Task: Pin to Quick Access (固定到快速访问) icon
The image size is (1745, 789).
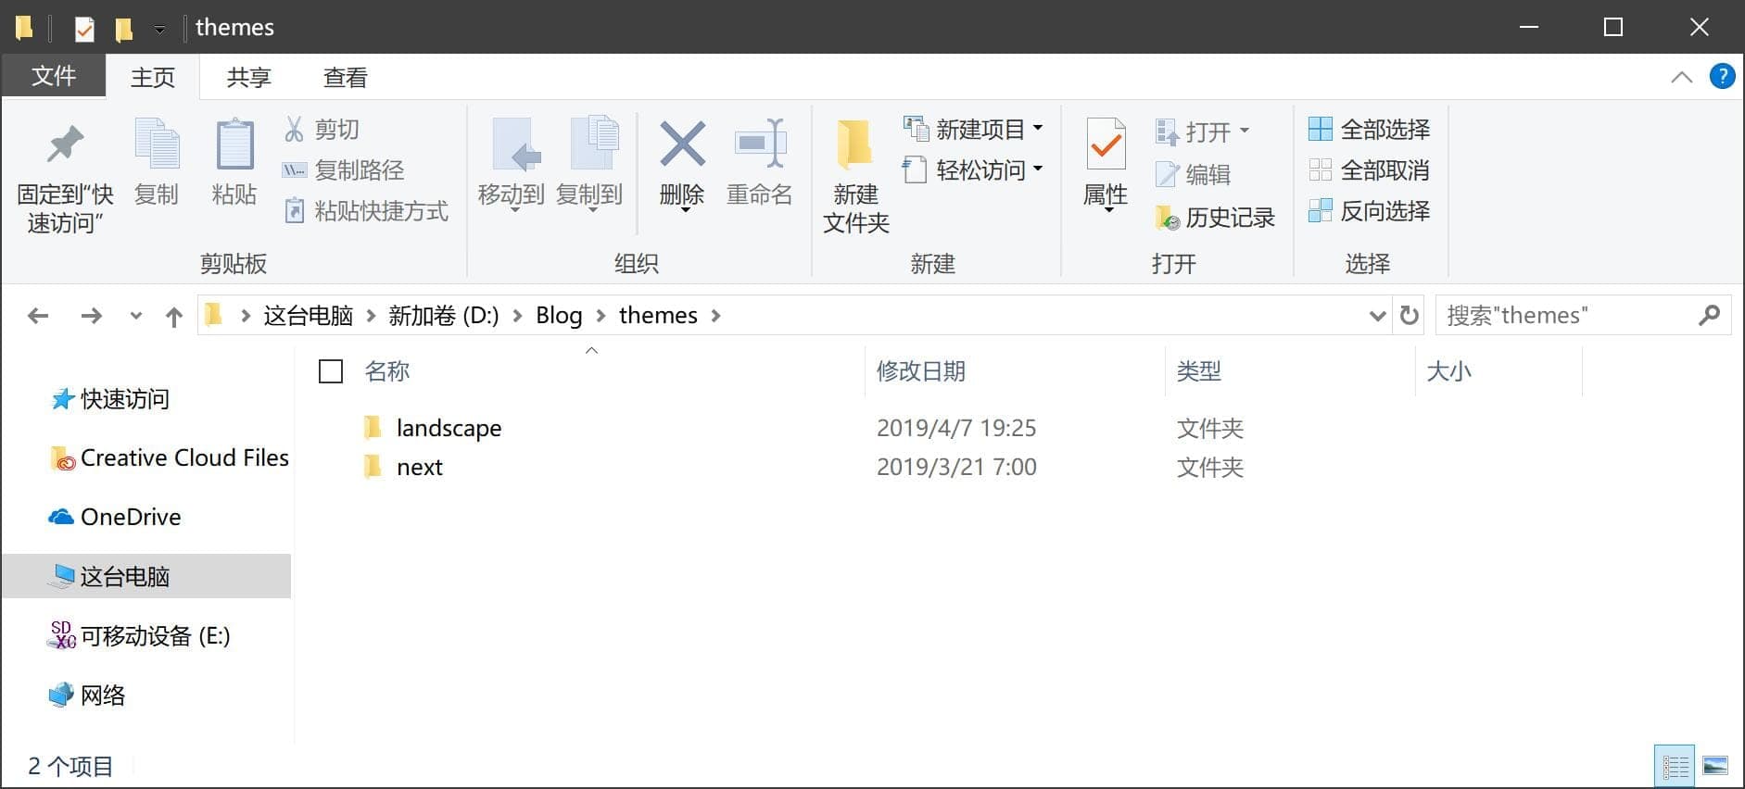Action: pos(65,146)
